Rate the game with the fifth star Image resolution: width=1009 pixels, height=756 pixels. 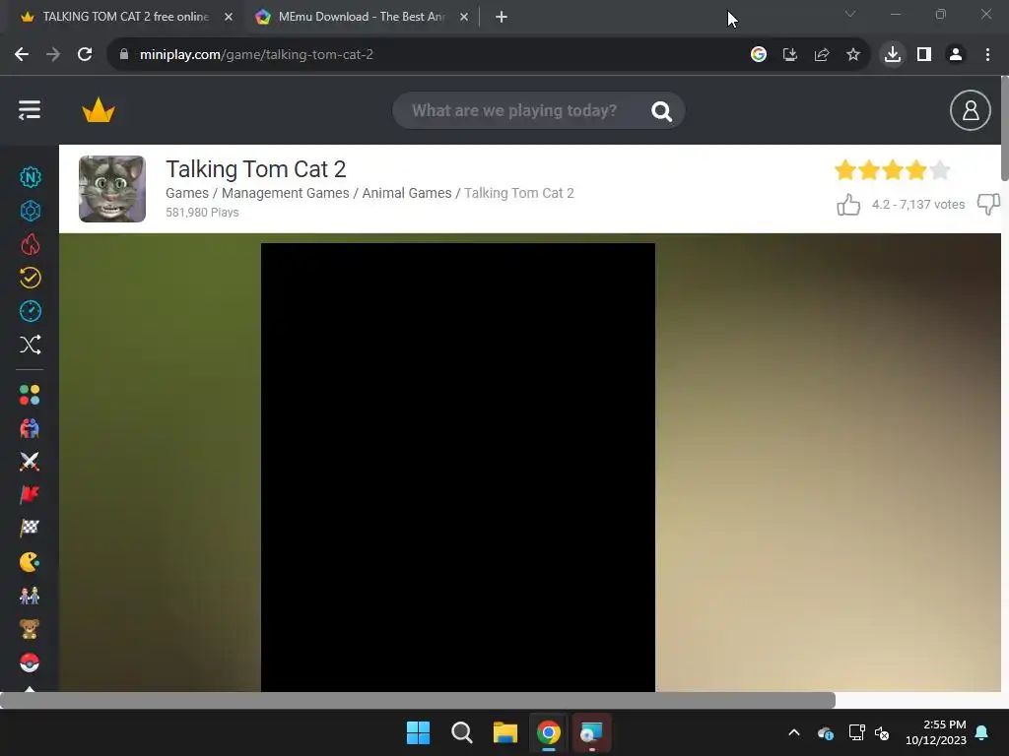coord(940,170)
